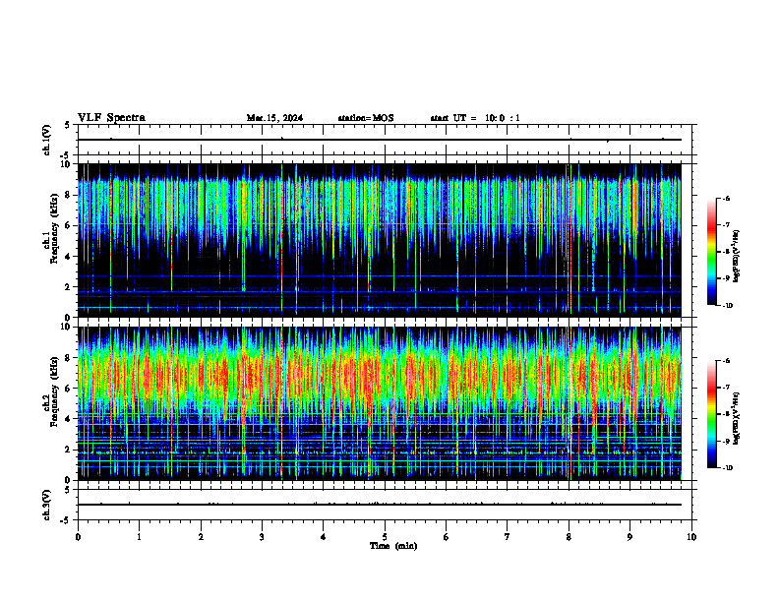779x602 pixels.
Task: Select the "start UT = 10:0 :1" text
Action: click(x=475, y=118)
